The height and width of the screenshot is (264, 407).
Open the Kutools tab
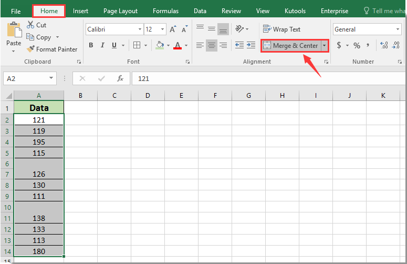pyautogui.click(x=295, y=11)
